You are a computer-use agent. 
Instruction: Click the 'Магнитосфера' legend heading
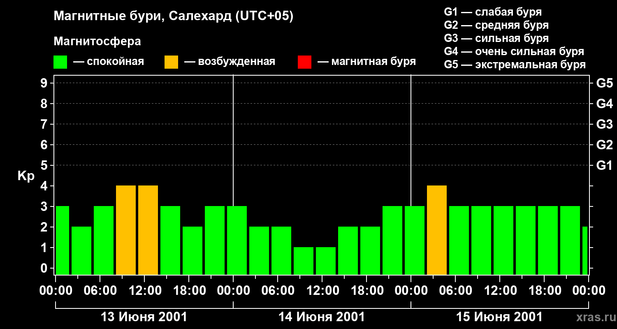[x=97, y=42]
